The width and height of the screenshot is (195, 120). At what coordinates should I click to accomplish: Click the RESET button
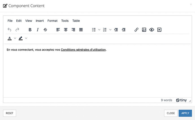10,113
